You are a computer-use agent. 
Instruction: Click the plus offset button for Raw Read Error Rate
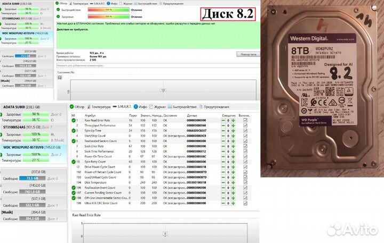(233, 121)
